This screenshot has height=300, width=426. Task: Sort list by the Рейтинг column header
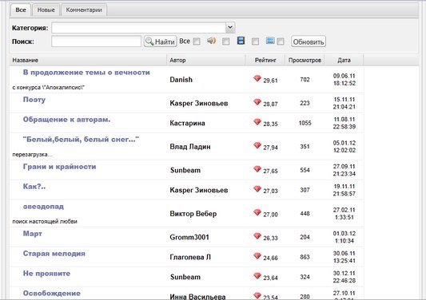click(265, 60)
